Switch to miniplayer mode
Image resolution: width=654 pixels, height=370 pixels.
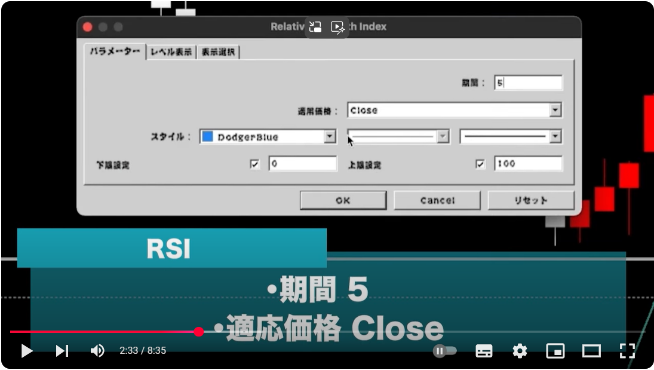(x=555, y=351)
